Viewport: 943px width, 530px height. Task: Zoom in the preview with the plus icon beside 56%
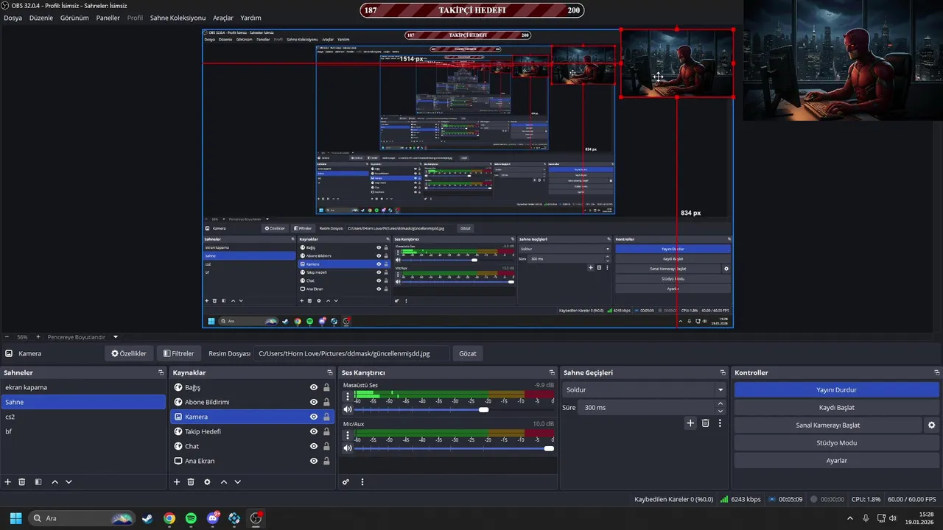click(x=38, y=337)
